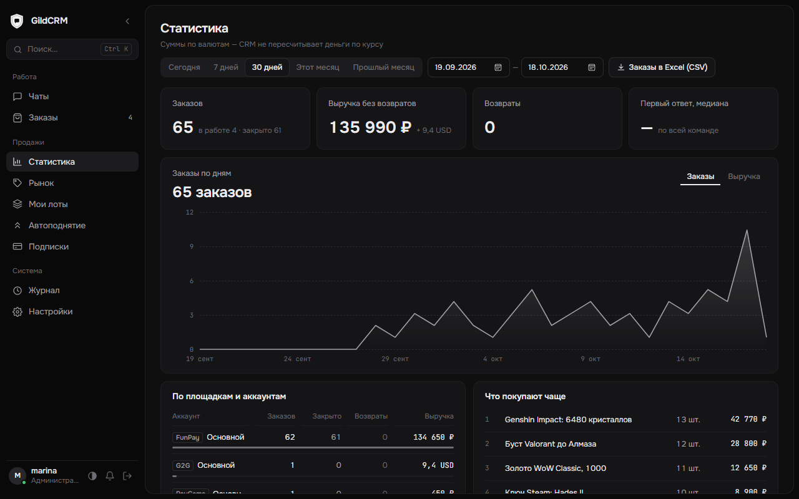Screen dimensions: 799x499
Task: Collapse the sidebar with the chevron
Action: tap(127, 21)
